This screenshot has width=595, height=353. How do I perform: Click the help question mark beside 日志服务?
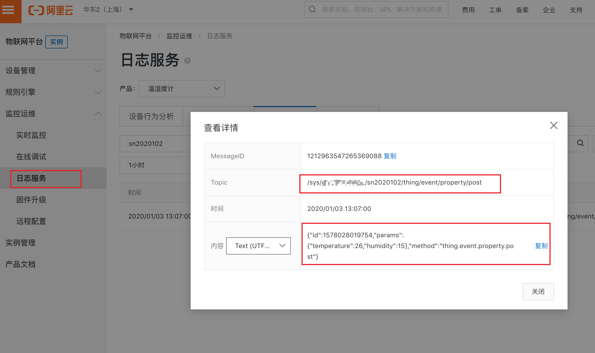coord(187,61)
